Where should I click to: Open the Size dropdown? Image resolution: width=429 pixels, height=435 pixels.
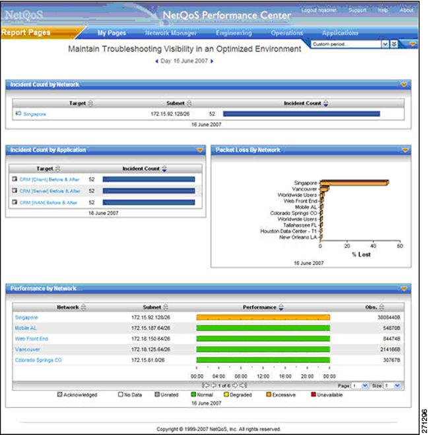click(x=397, y=385)
